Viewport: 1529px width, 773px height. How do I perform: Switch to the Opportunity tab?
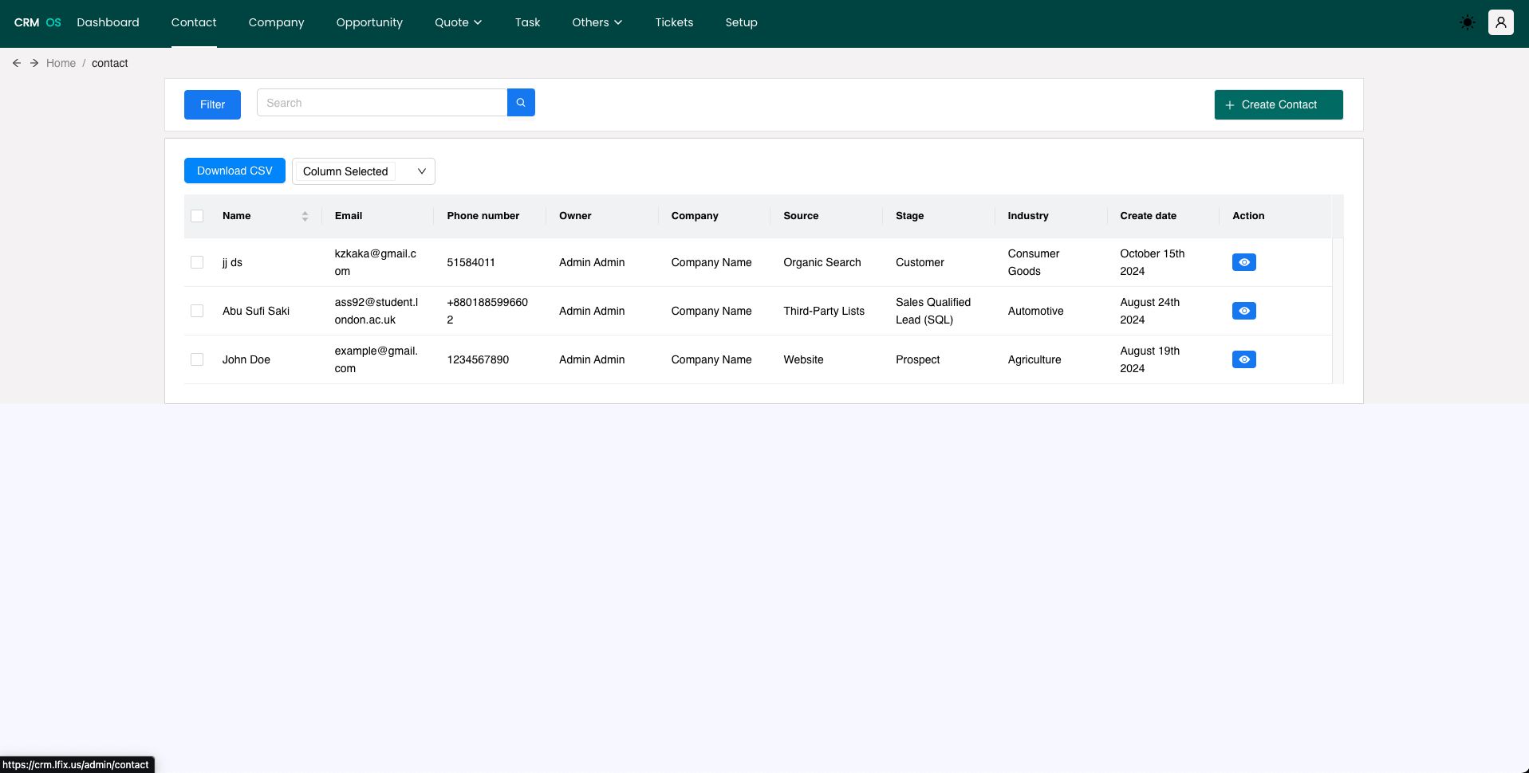[x=369, y=22]
